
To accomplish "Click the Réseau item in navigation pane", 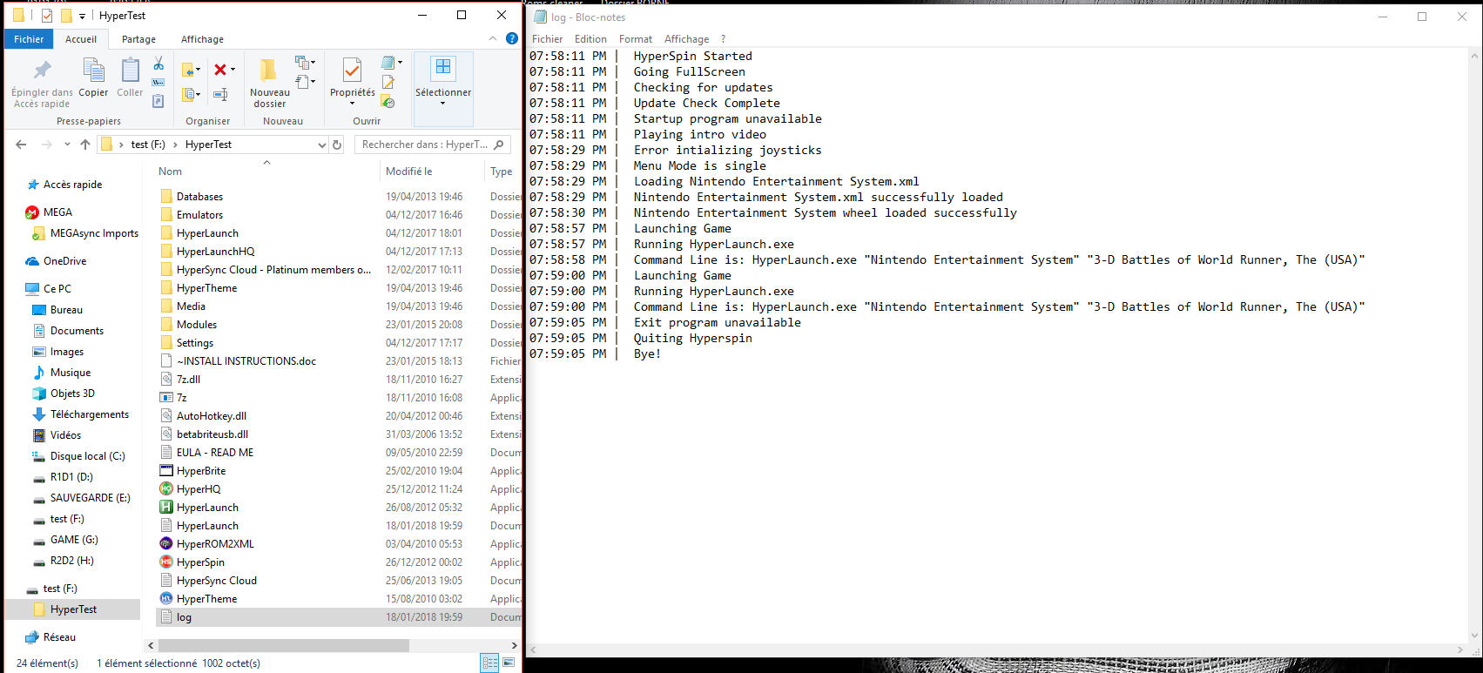I will click(59, 637).
